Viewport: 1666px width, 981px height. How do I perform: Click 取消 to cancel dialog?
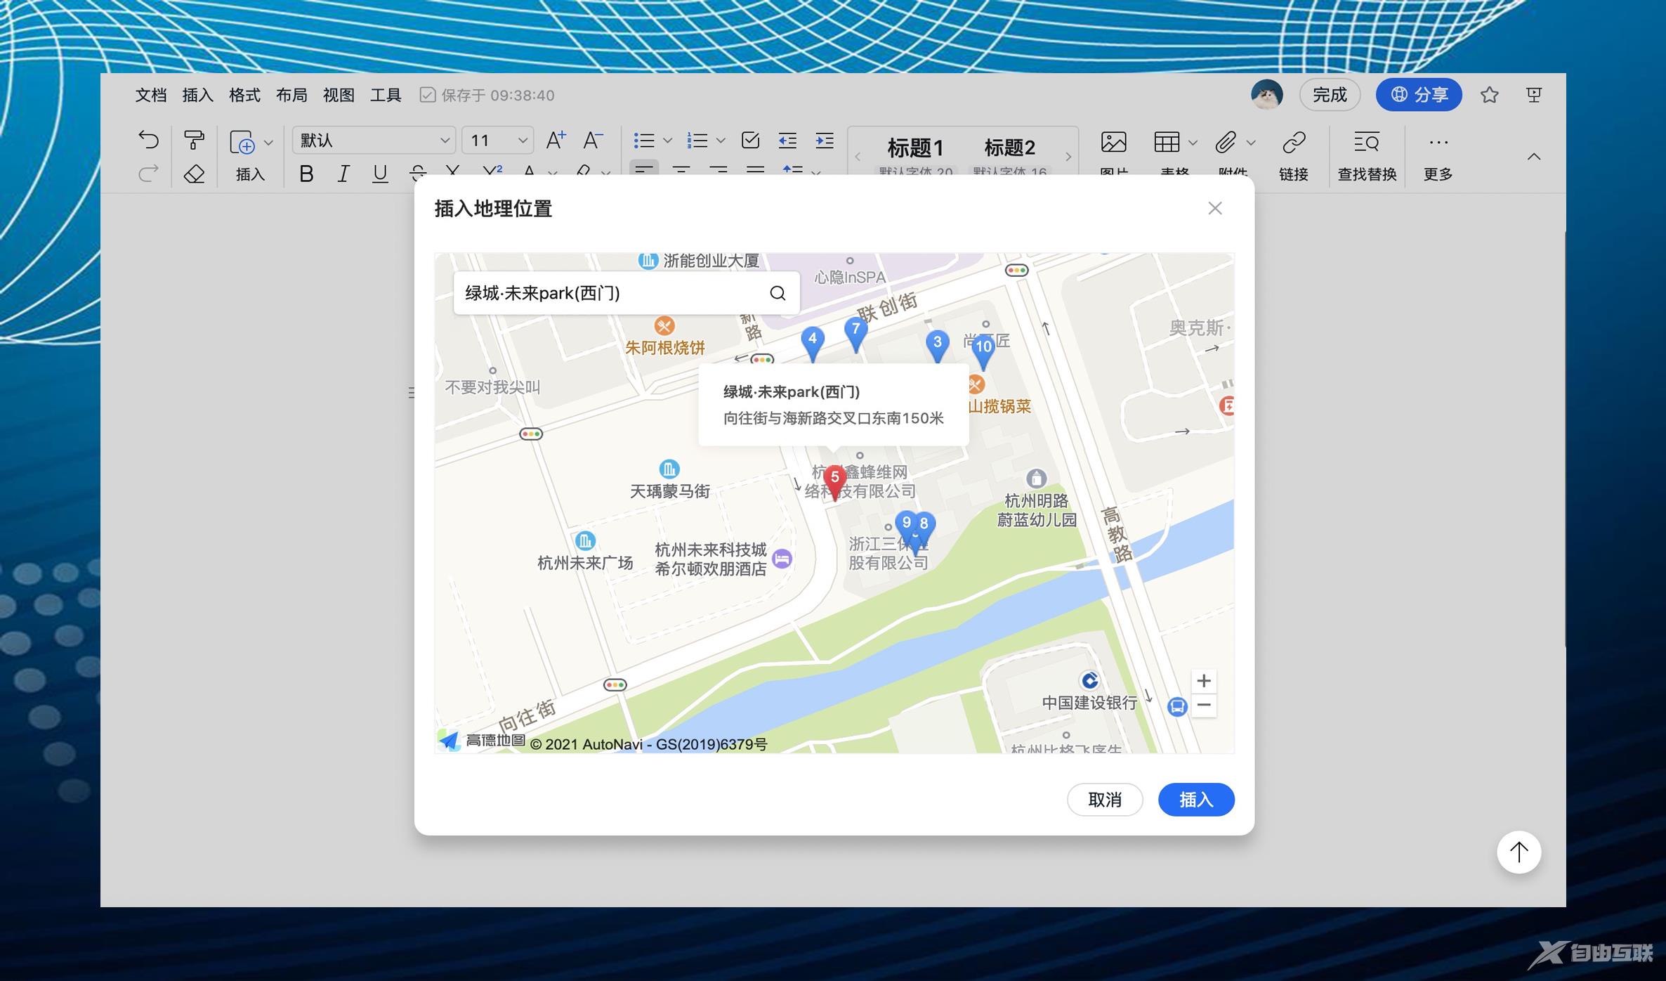1105,800
